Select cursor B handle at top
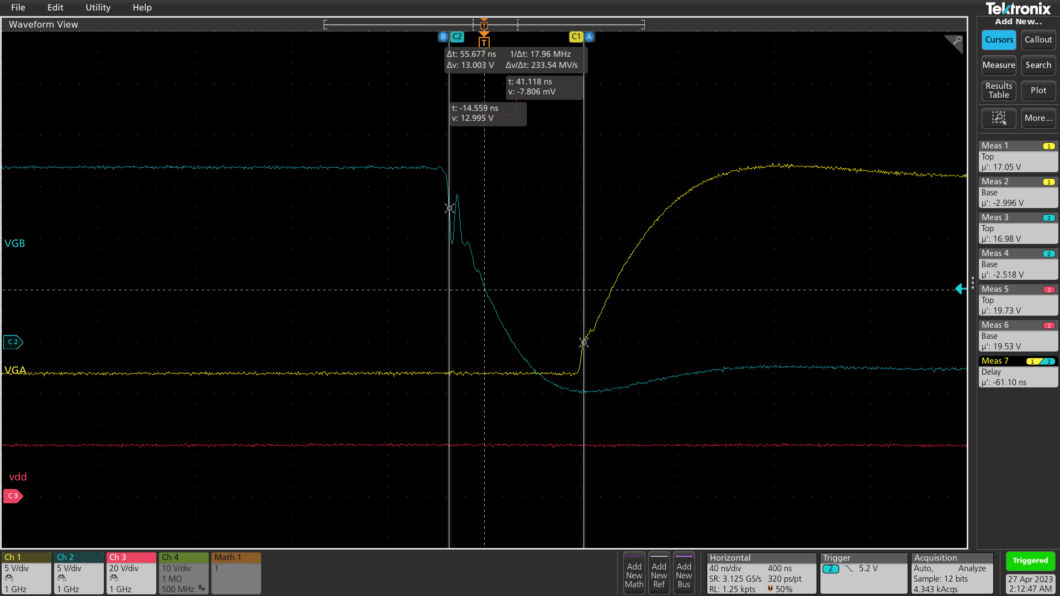 tap(443, 37)
